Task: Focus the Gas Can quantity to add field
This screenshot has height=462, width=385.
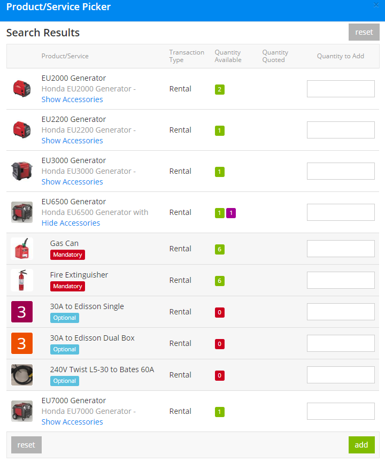Action: tap(341, 249)
